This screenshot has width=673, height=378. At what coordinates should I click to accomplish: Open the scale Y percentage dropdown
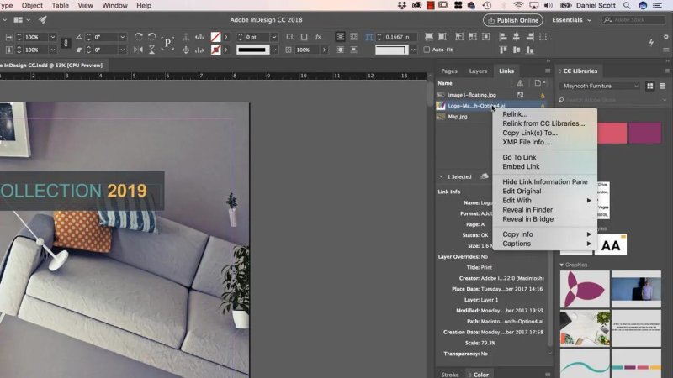(x=52, y=50)
